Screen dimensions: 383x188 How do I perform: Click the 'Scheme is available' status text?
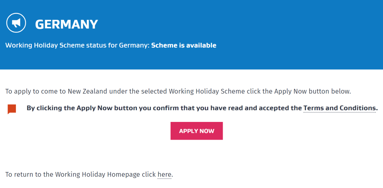click(x=184, y=45)
